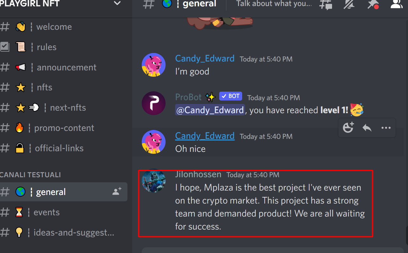Open the Threads icon in channel header
This screenshot has height=253, width=408.
pos(325,4)
